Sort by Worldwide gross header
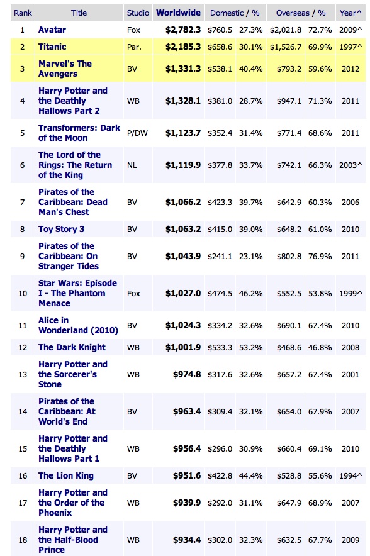This screenshot has width=370, height=556. [178, 13]
